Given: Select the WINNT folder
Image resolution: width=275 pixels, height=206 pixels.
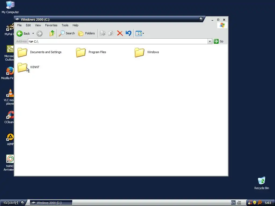Looking at the screenshot, I should click(28, 67).
